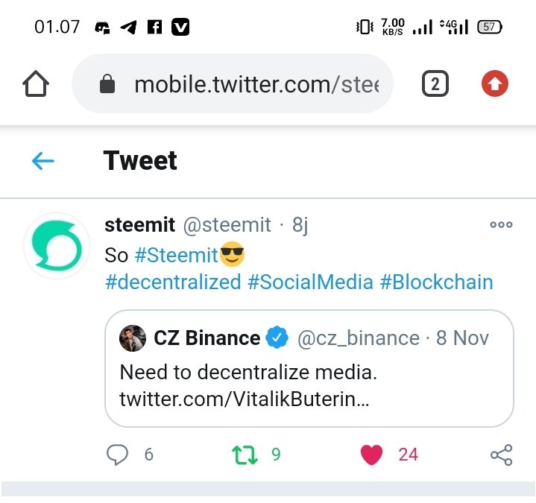
Task: Tap the back arrow to leave Tweet
Action: pyautogui.click(x=43, y=161)
